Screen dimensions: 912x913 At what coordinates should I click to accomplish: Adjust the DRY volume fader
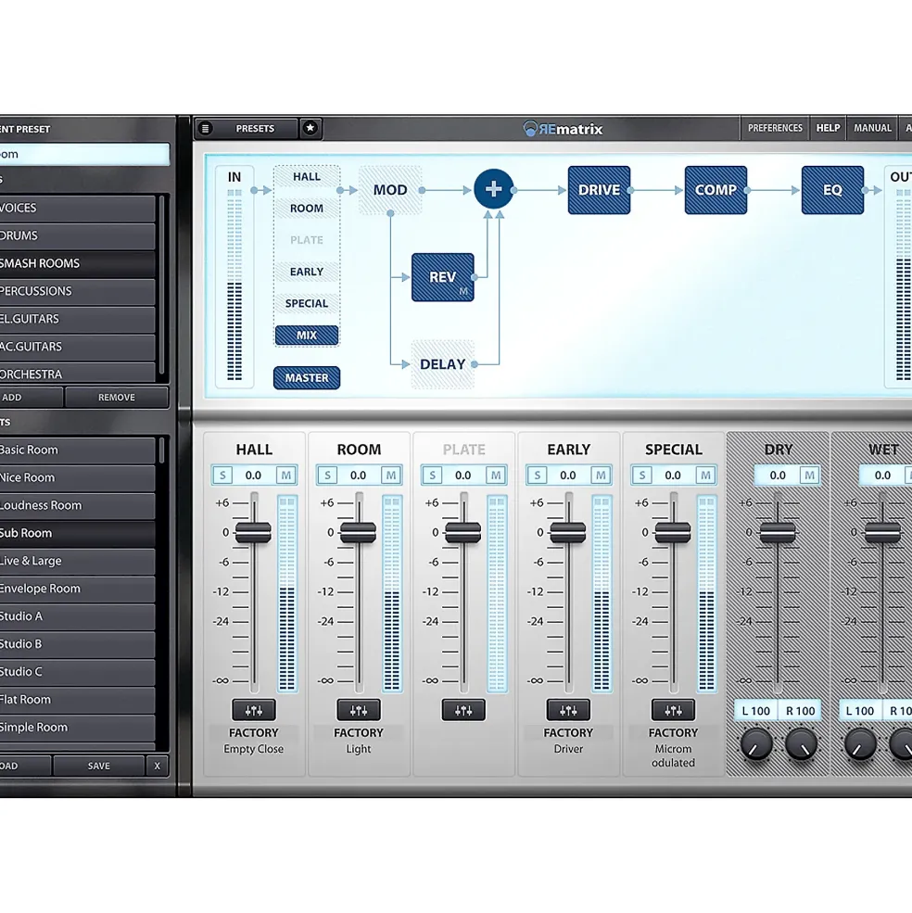point(778,532)
